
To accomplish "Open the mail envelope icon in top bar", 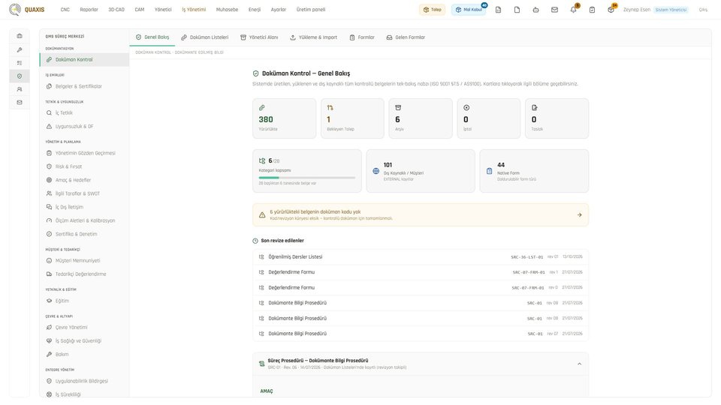I will pos(554,10).
